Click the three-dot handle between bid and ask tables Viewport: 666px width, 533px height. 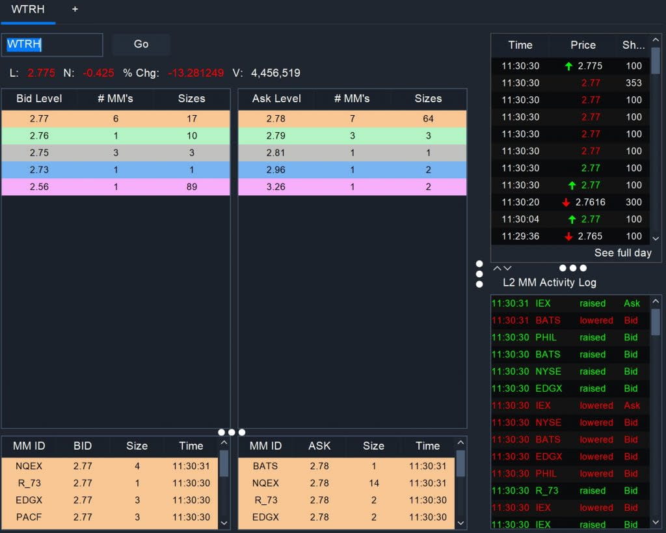(x=232, y=432)
